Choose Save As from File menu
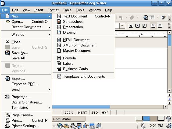Image resolution: width=172 pixels, height=129 pixels. (x=20, y=53)
